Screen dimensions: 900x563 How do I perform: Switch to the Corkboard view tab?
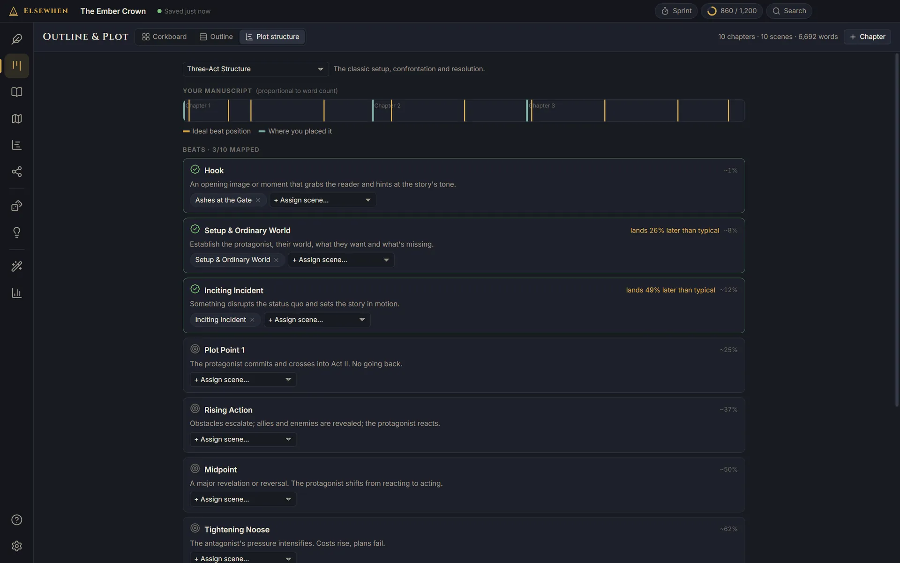click(164, 37)
